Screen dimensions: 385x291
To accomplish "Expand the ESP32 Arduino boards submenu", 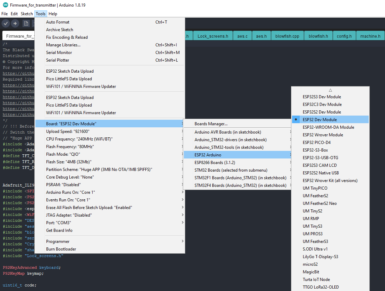I will [238, 155].
